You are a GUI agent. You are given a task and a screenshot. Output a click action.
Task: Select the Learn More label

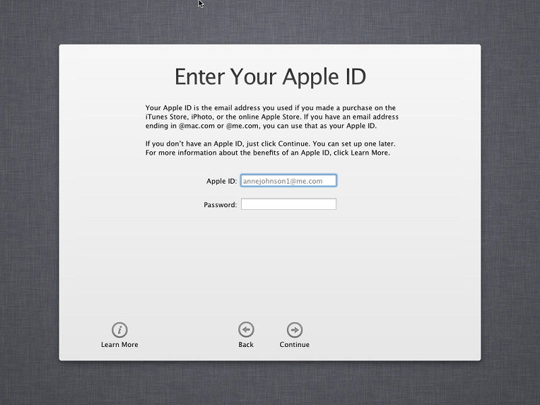pyautogui.click(x=119, y=344)
